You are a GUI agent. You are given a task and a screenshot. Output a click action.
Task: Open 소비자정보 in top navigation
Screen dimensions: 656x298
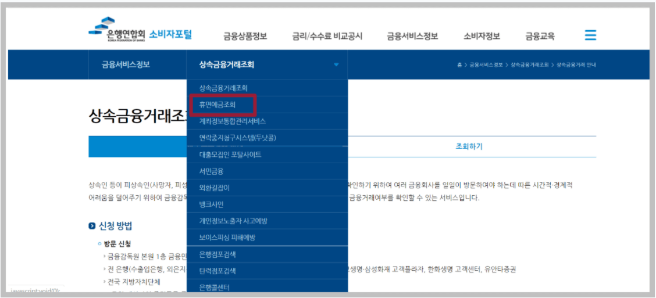(482, 36)
